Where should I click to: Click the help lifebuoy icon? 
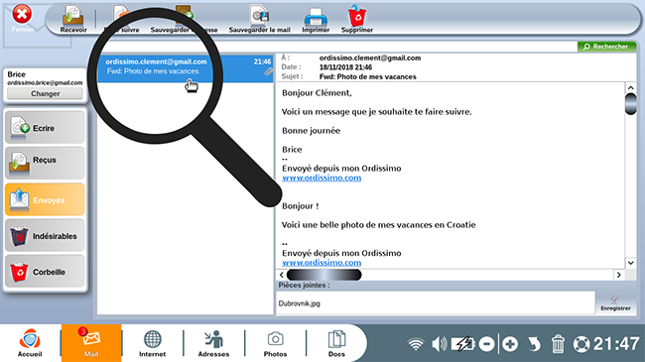pyautogui.click(x=581, y=344)
